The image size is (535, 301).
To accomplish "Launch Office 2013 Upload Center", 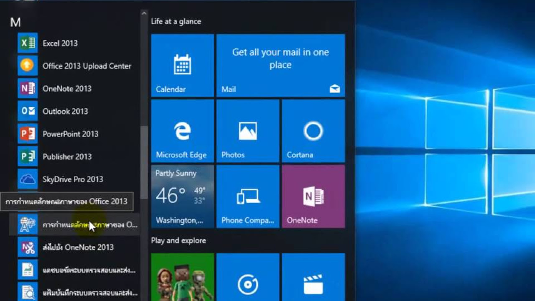I will pyautogui.click(x=74, y=66).
